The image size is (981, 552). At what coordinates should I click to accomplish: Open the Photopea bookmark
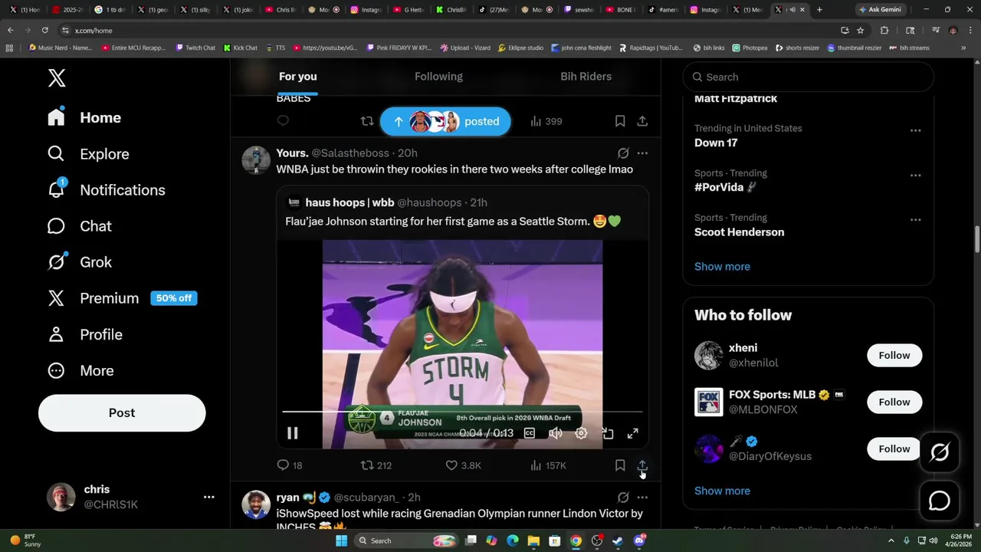[x=750, y=48]
